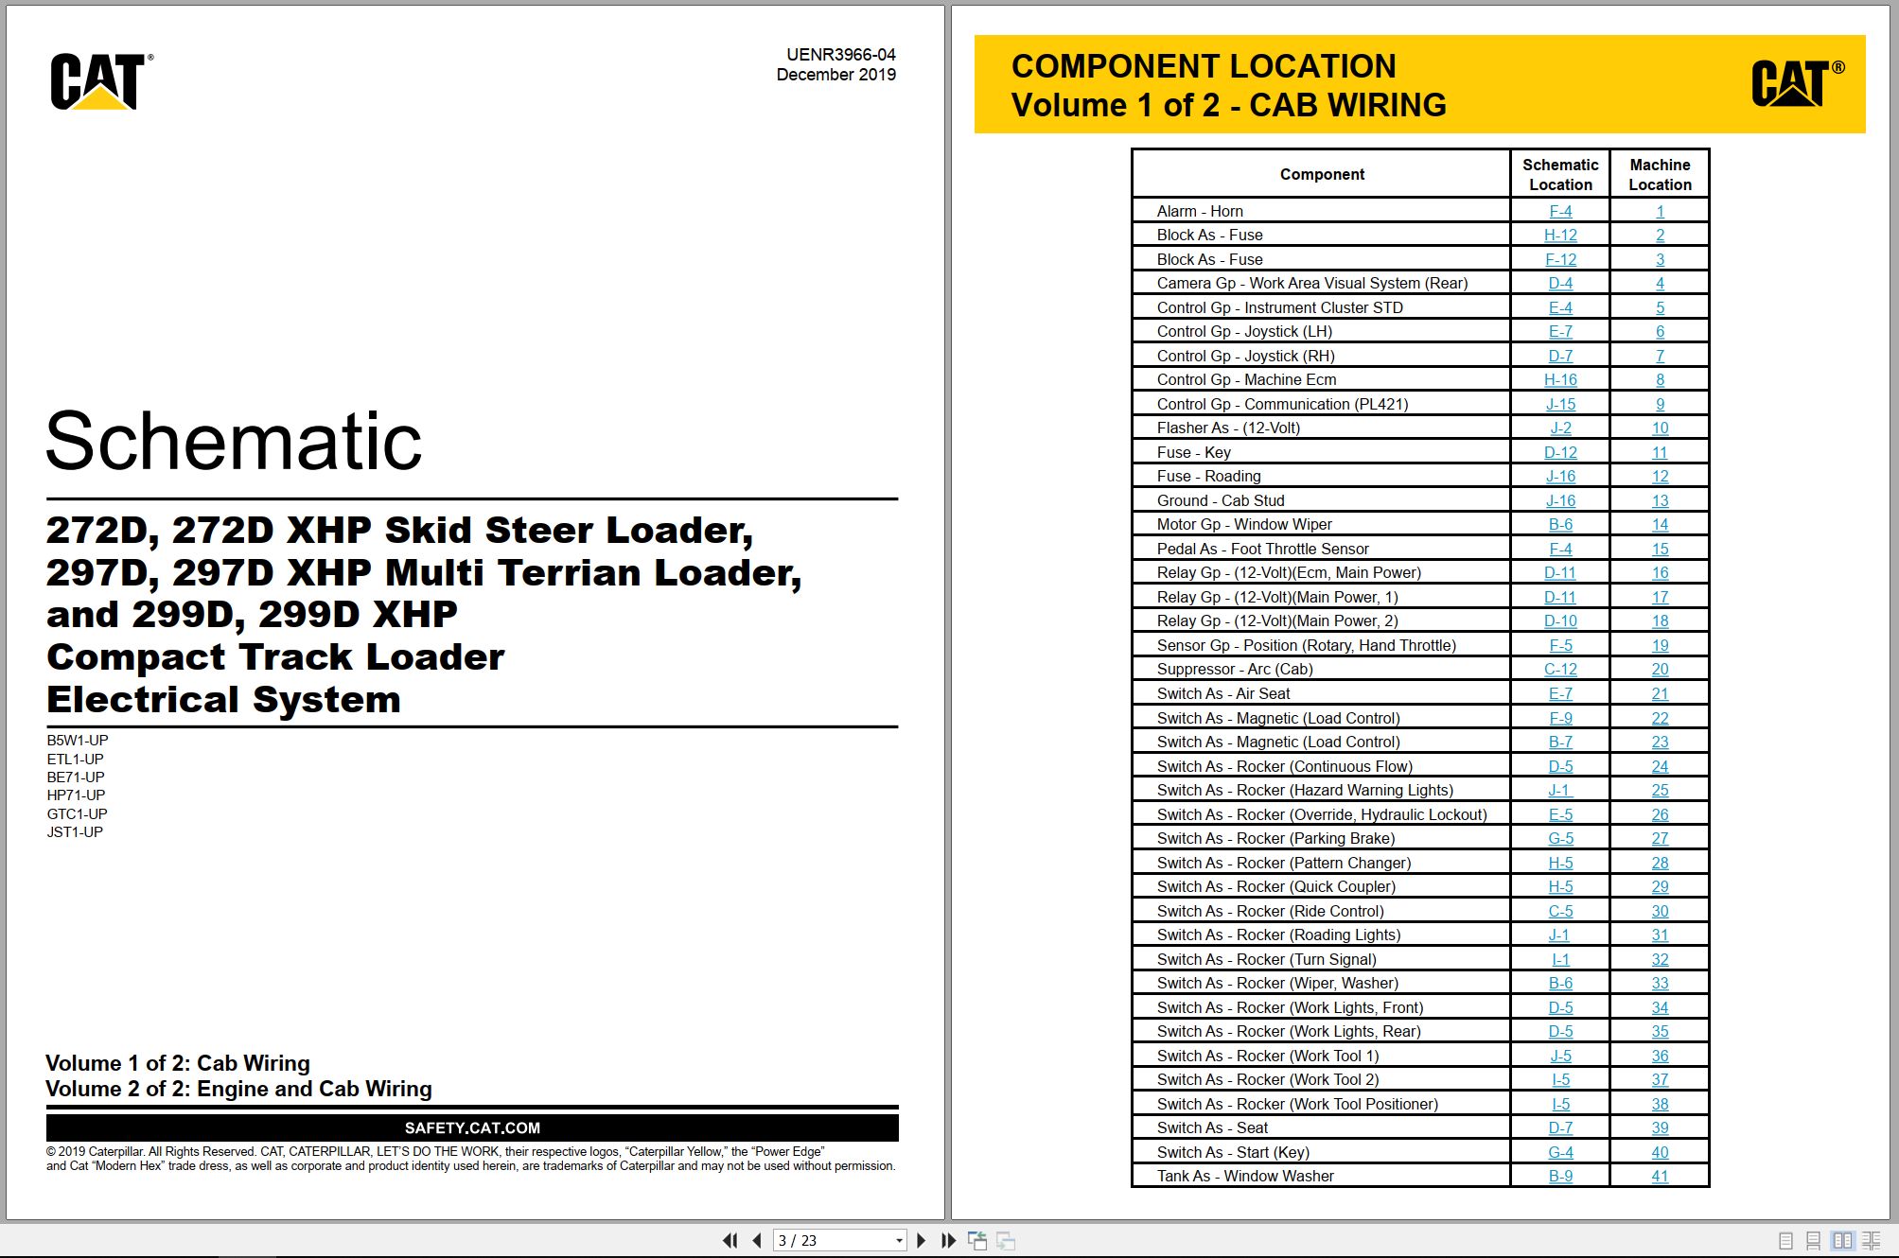This screenshot has width=1899, height=1258.
Task: Open G-5 link for Rocker (Parking Brake)
Action: coord(1560,838)
